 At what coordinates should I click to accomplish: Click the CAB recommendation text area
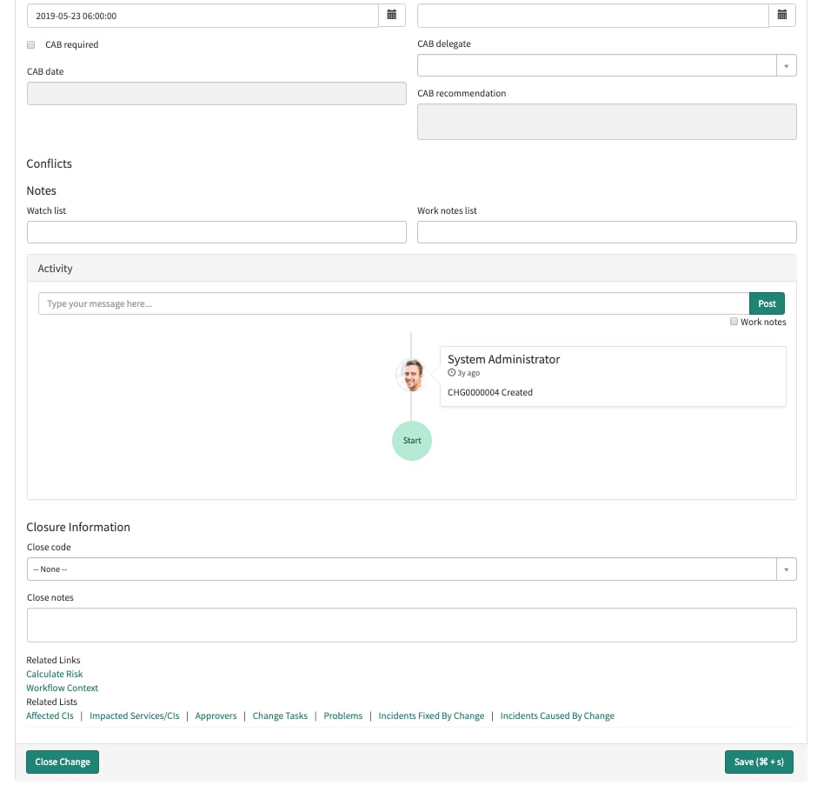tap(607, 122)
